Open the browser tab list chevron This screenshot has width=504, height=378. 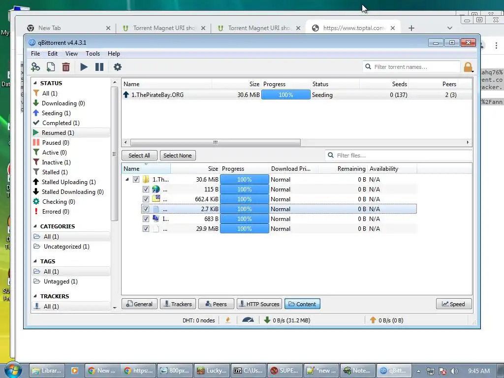pyautogui.click(x=450, y=28)
